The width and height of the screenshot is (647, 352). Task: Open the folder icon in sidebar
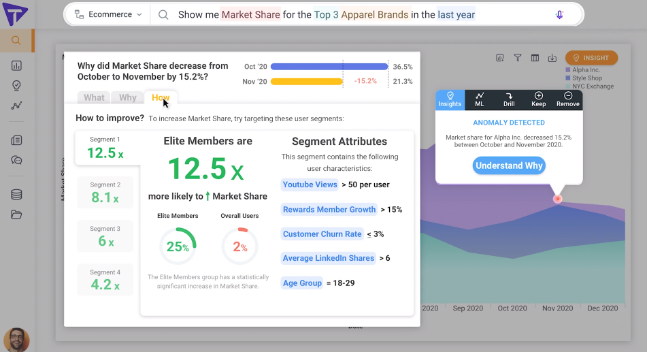point(16,215)
